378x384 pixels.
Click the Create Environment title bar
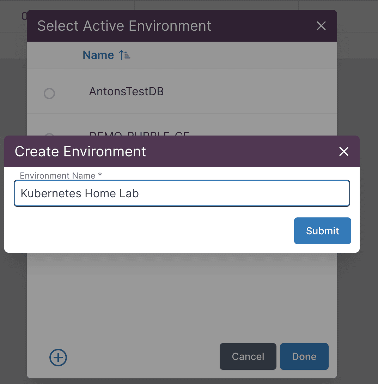tap(212, 152)
